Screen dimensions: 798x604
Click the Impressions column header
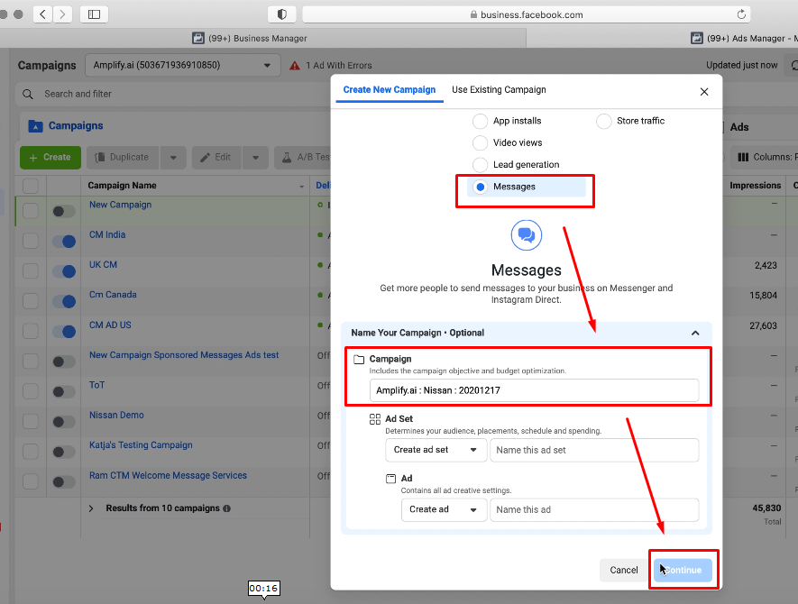[755, 186]
